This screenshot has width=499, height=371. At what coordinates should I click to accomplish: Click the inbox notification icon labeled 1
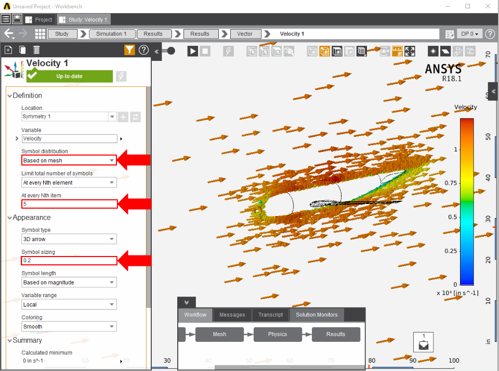pos(423,342)
